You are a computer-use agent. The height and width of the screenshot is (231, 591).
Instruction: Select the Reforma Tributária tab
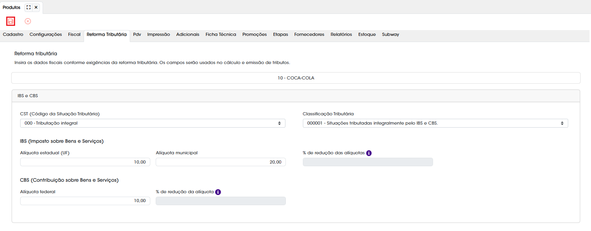pyautogui.click(x=107, y=35)
